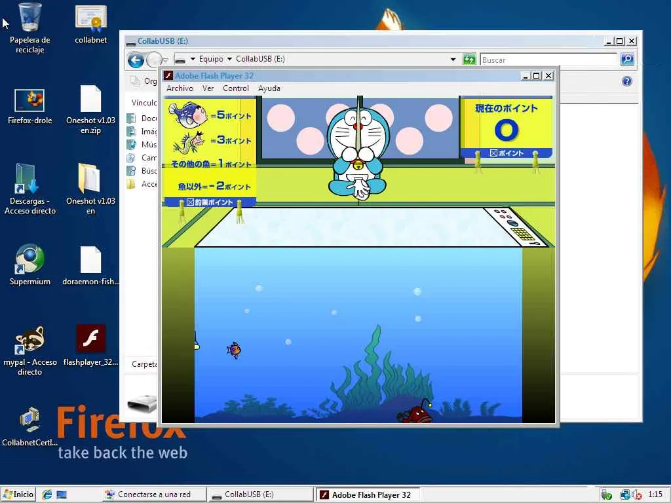Screen dimensions: 671x503
Task: Open the Control menu in Flash Player
Action: point(236,88)
